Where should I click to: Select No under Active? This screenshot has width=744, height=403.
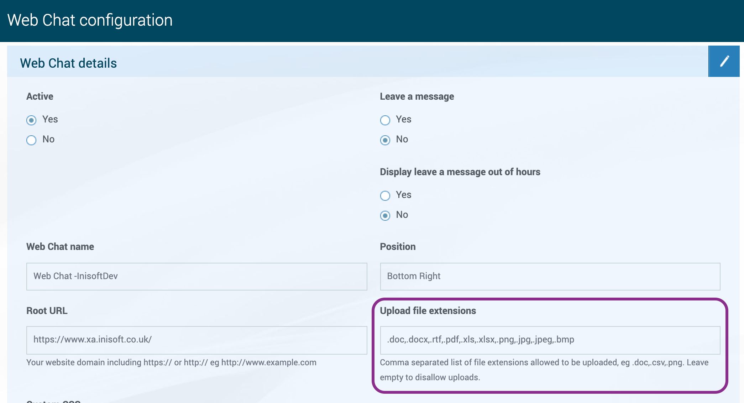pos(31,140)
